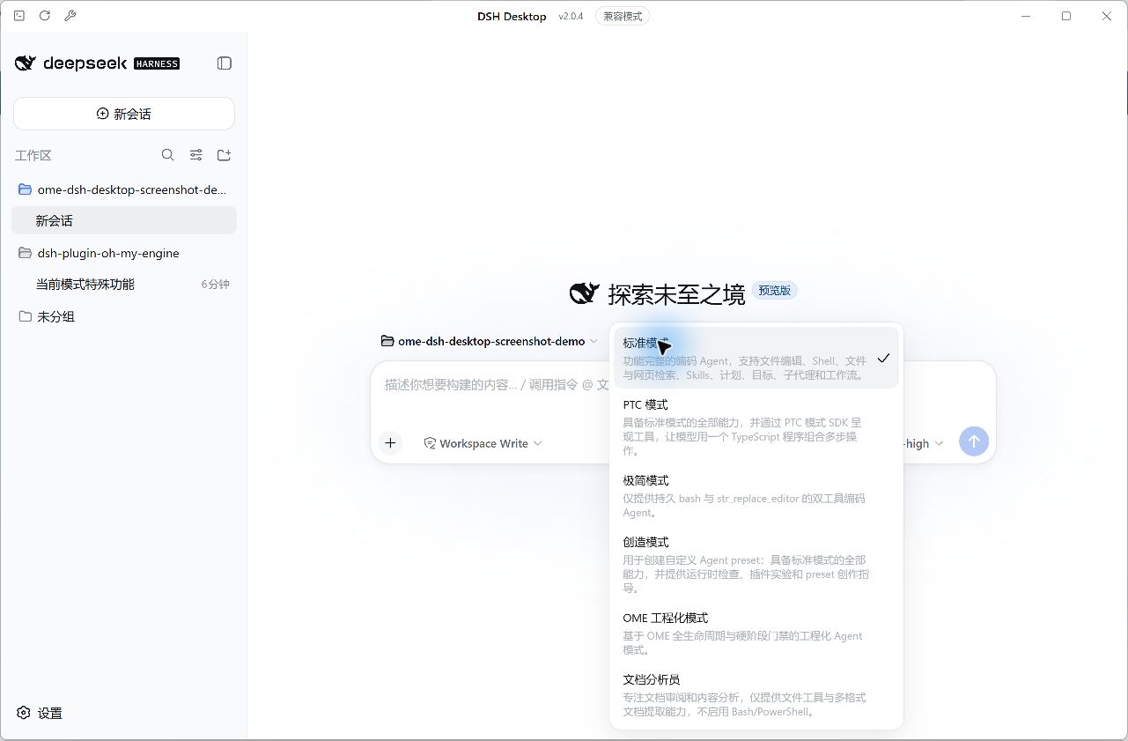Open the -high reasoning level dropdown
The height and width of the screenshot is (741, 1128).
pos(923,443)
